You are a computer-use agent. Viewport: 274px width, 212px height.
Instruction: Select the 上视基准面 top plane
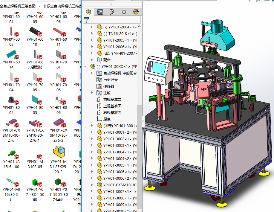tap(112, 106)
